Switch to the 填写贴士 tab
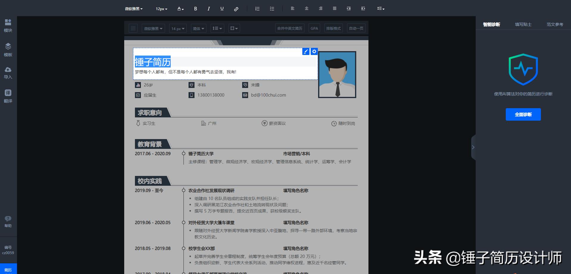Viewport: 571px width, 274px height. (523, 24)
